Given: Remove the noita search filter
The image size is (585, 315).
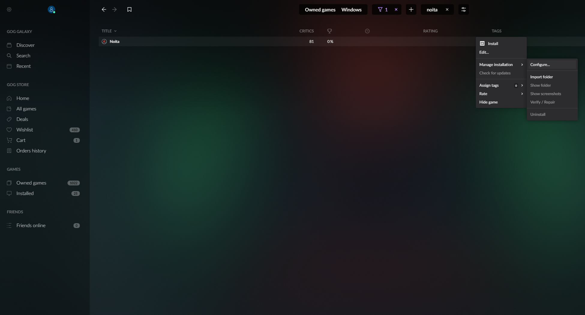Looking at the screenshot, I should (447, 9).
